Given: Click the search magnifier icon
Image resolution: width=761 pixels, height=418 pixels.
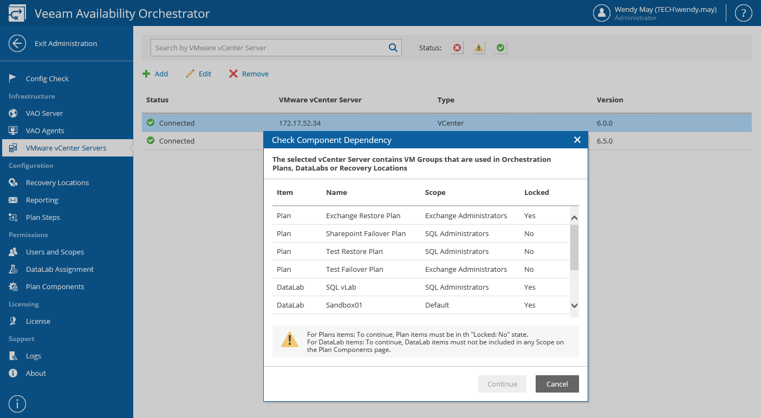Looking at the screenshot, I should tap(393, 48).
